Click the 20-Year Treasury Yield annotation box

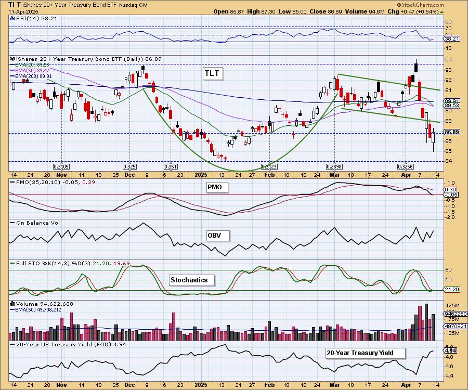[366, 353]
